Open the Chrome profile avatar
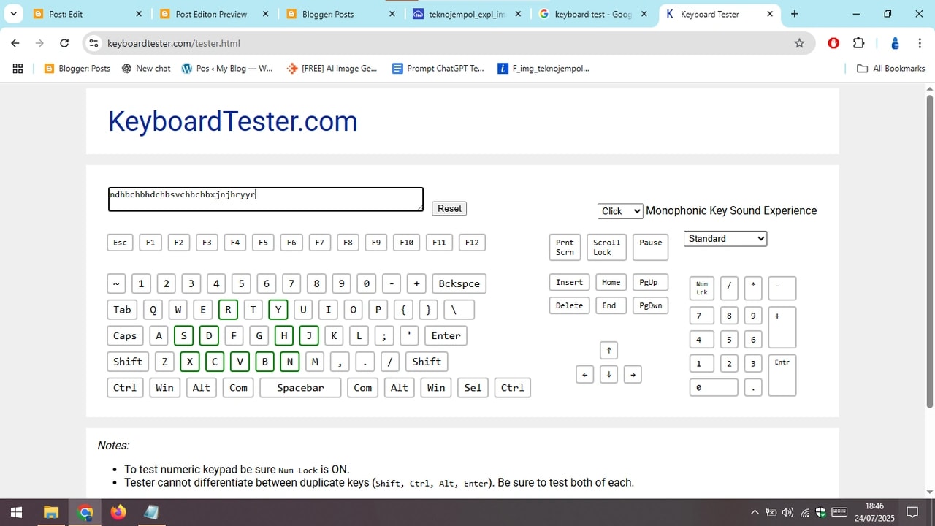This screenshot has height=526, width=935. 895,43
